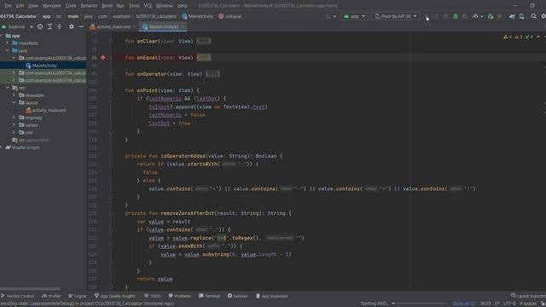546x307 pixels.
Task: Open the app run configuration dropdown
Action: (354, 16)
